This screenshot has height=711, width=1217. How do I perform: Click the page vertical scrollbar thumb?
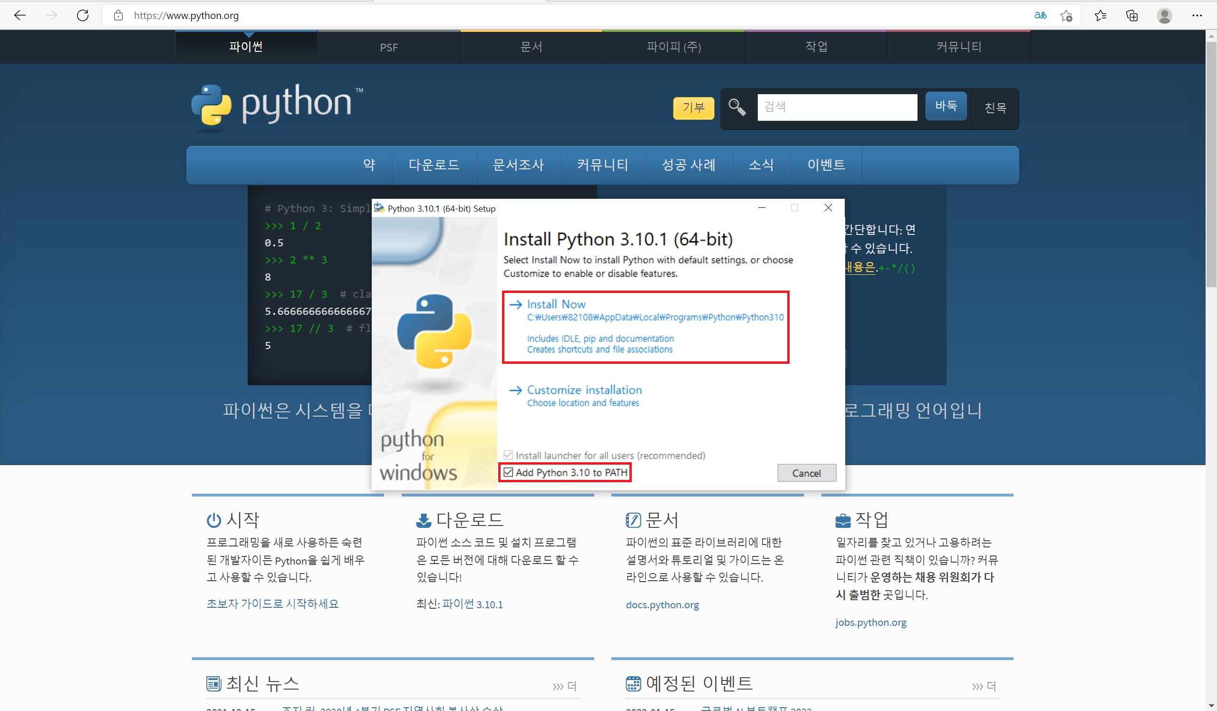[x=1211, y=164]
